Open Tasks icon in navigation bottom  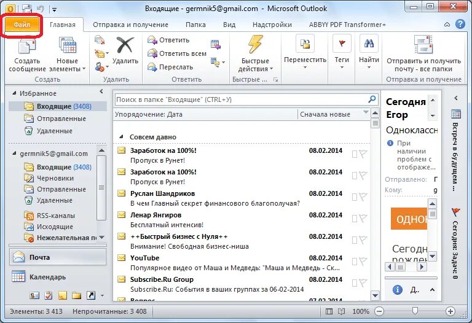48,295
